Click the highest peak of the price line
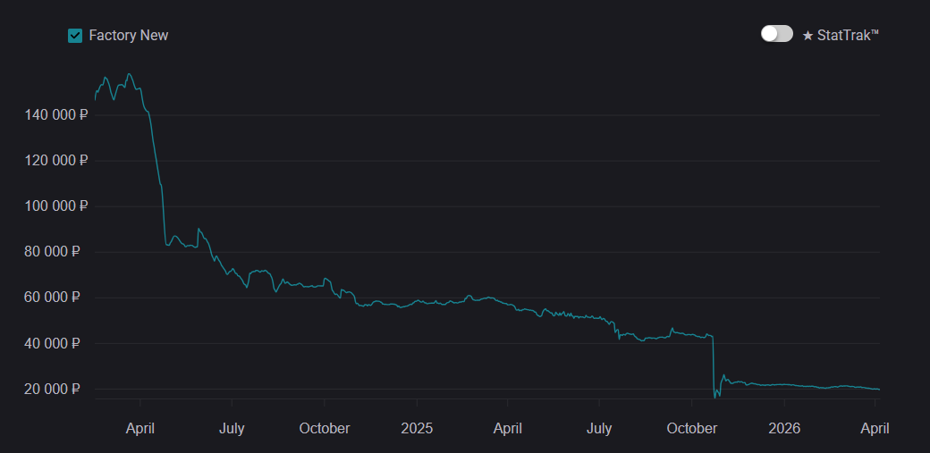 pos(130,74)
